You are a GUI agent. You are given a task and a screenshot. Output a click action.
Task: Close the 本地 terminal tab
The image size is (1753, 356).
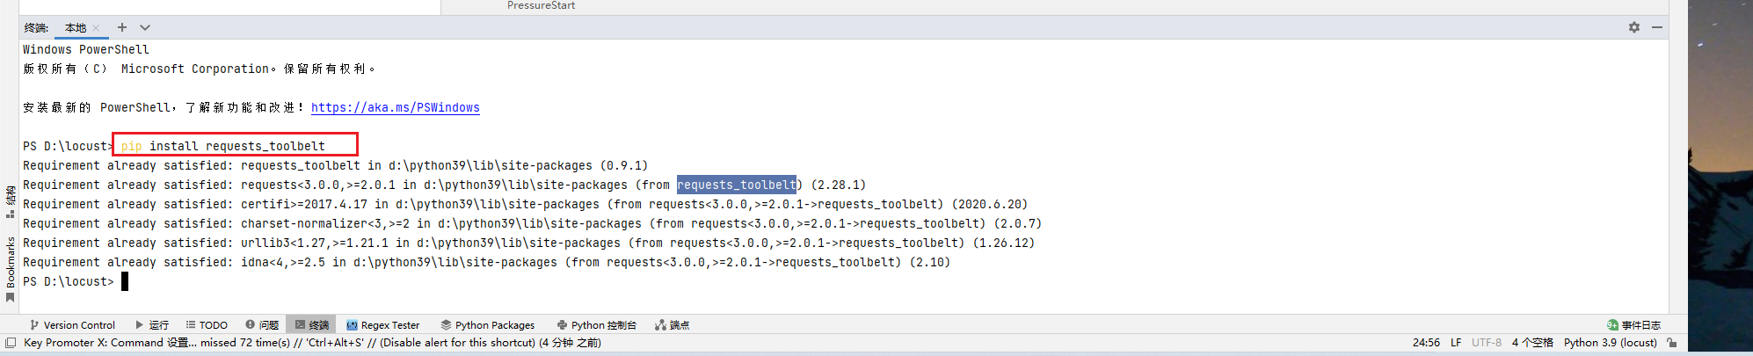(x=96, y=28)
